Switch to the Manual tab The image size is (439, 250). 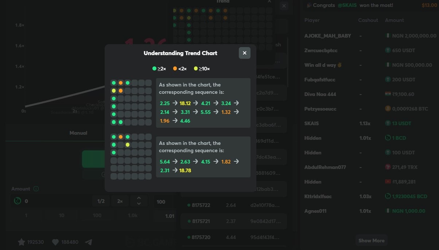point(78,133)
